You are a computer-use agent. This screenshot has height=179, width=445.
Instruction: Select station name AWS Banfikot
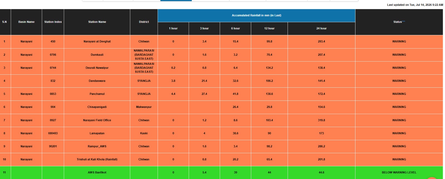coord(97,173)
